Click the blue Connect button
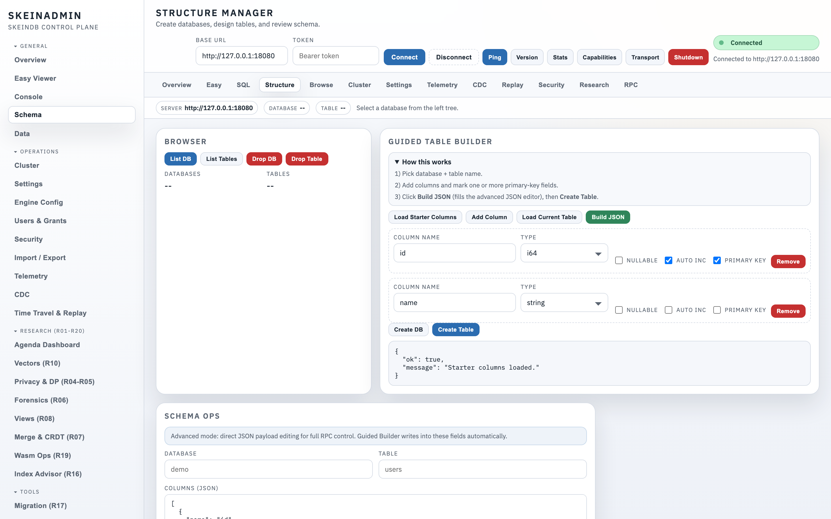 (404, 57)
